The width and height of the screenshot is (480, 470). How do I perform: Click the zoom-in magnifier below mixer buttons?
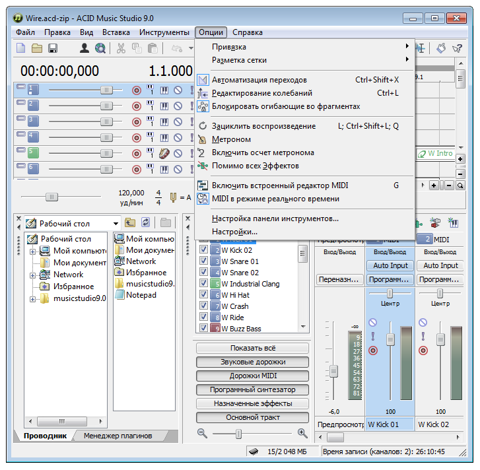pos(302,433)
